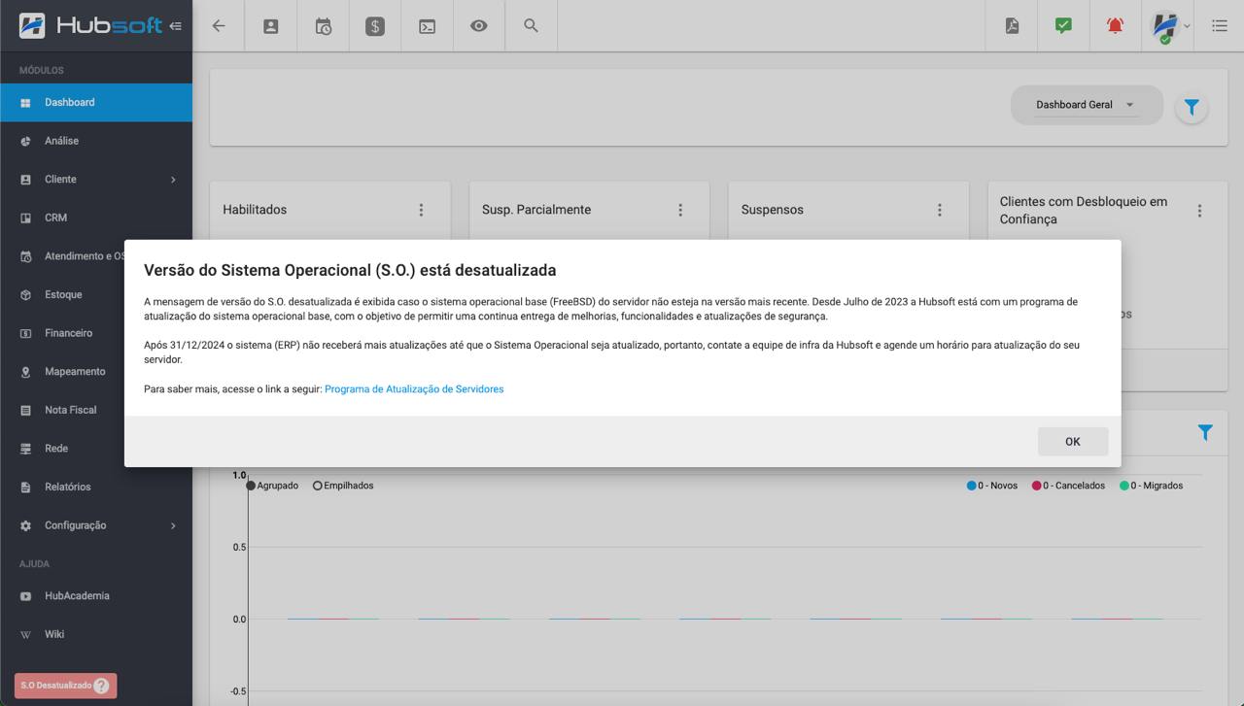
Task: Toggle the Migrados legend series
Action: click(1152, 486)
